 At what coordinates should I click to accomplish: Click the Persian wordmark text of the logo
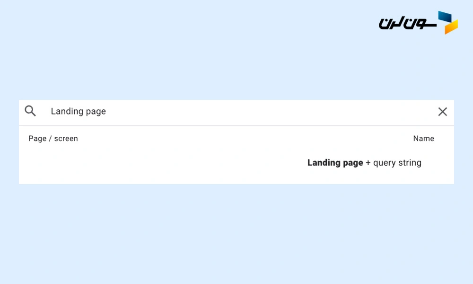408,24
